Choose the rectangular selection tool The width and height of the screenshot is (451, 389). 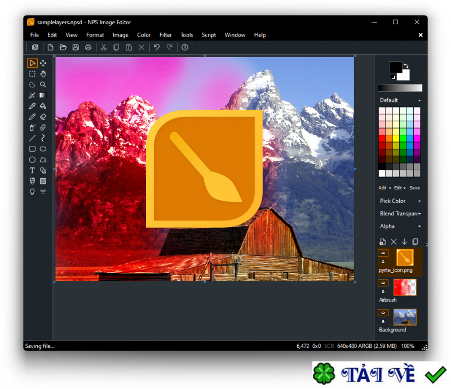tap(32, 74)
